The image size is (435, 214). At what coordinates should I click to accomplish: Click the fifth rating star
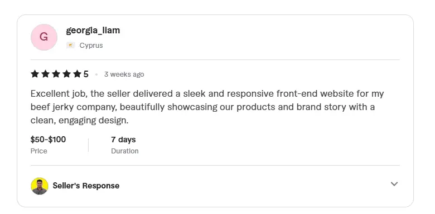pos(77,74)
